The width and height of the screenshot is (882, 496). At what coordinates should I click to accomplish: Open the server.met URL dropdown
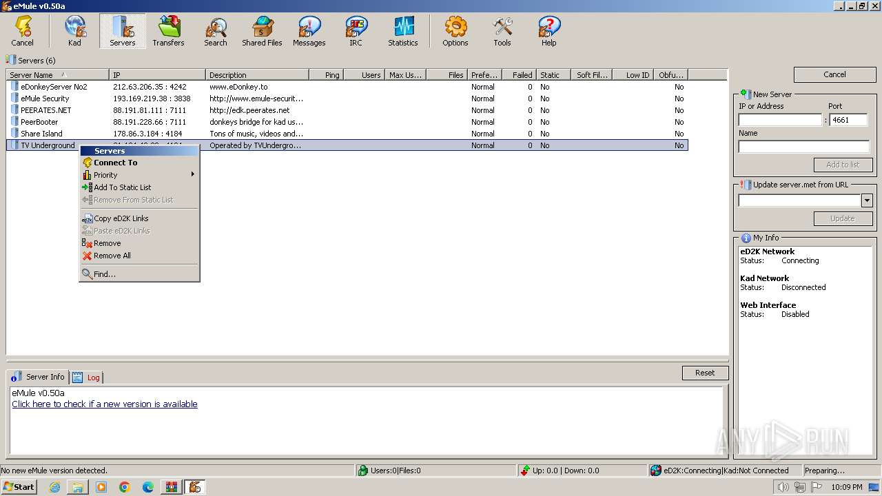[867, 200]
